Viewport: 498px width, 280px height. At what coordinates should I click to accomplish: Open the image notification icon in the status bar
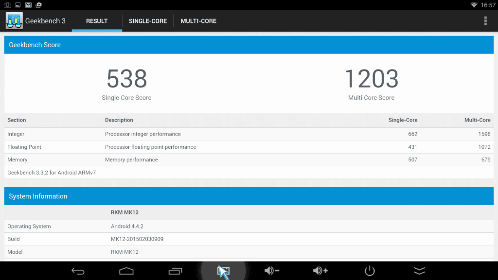[18, 5]
